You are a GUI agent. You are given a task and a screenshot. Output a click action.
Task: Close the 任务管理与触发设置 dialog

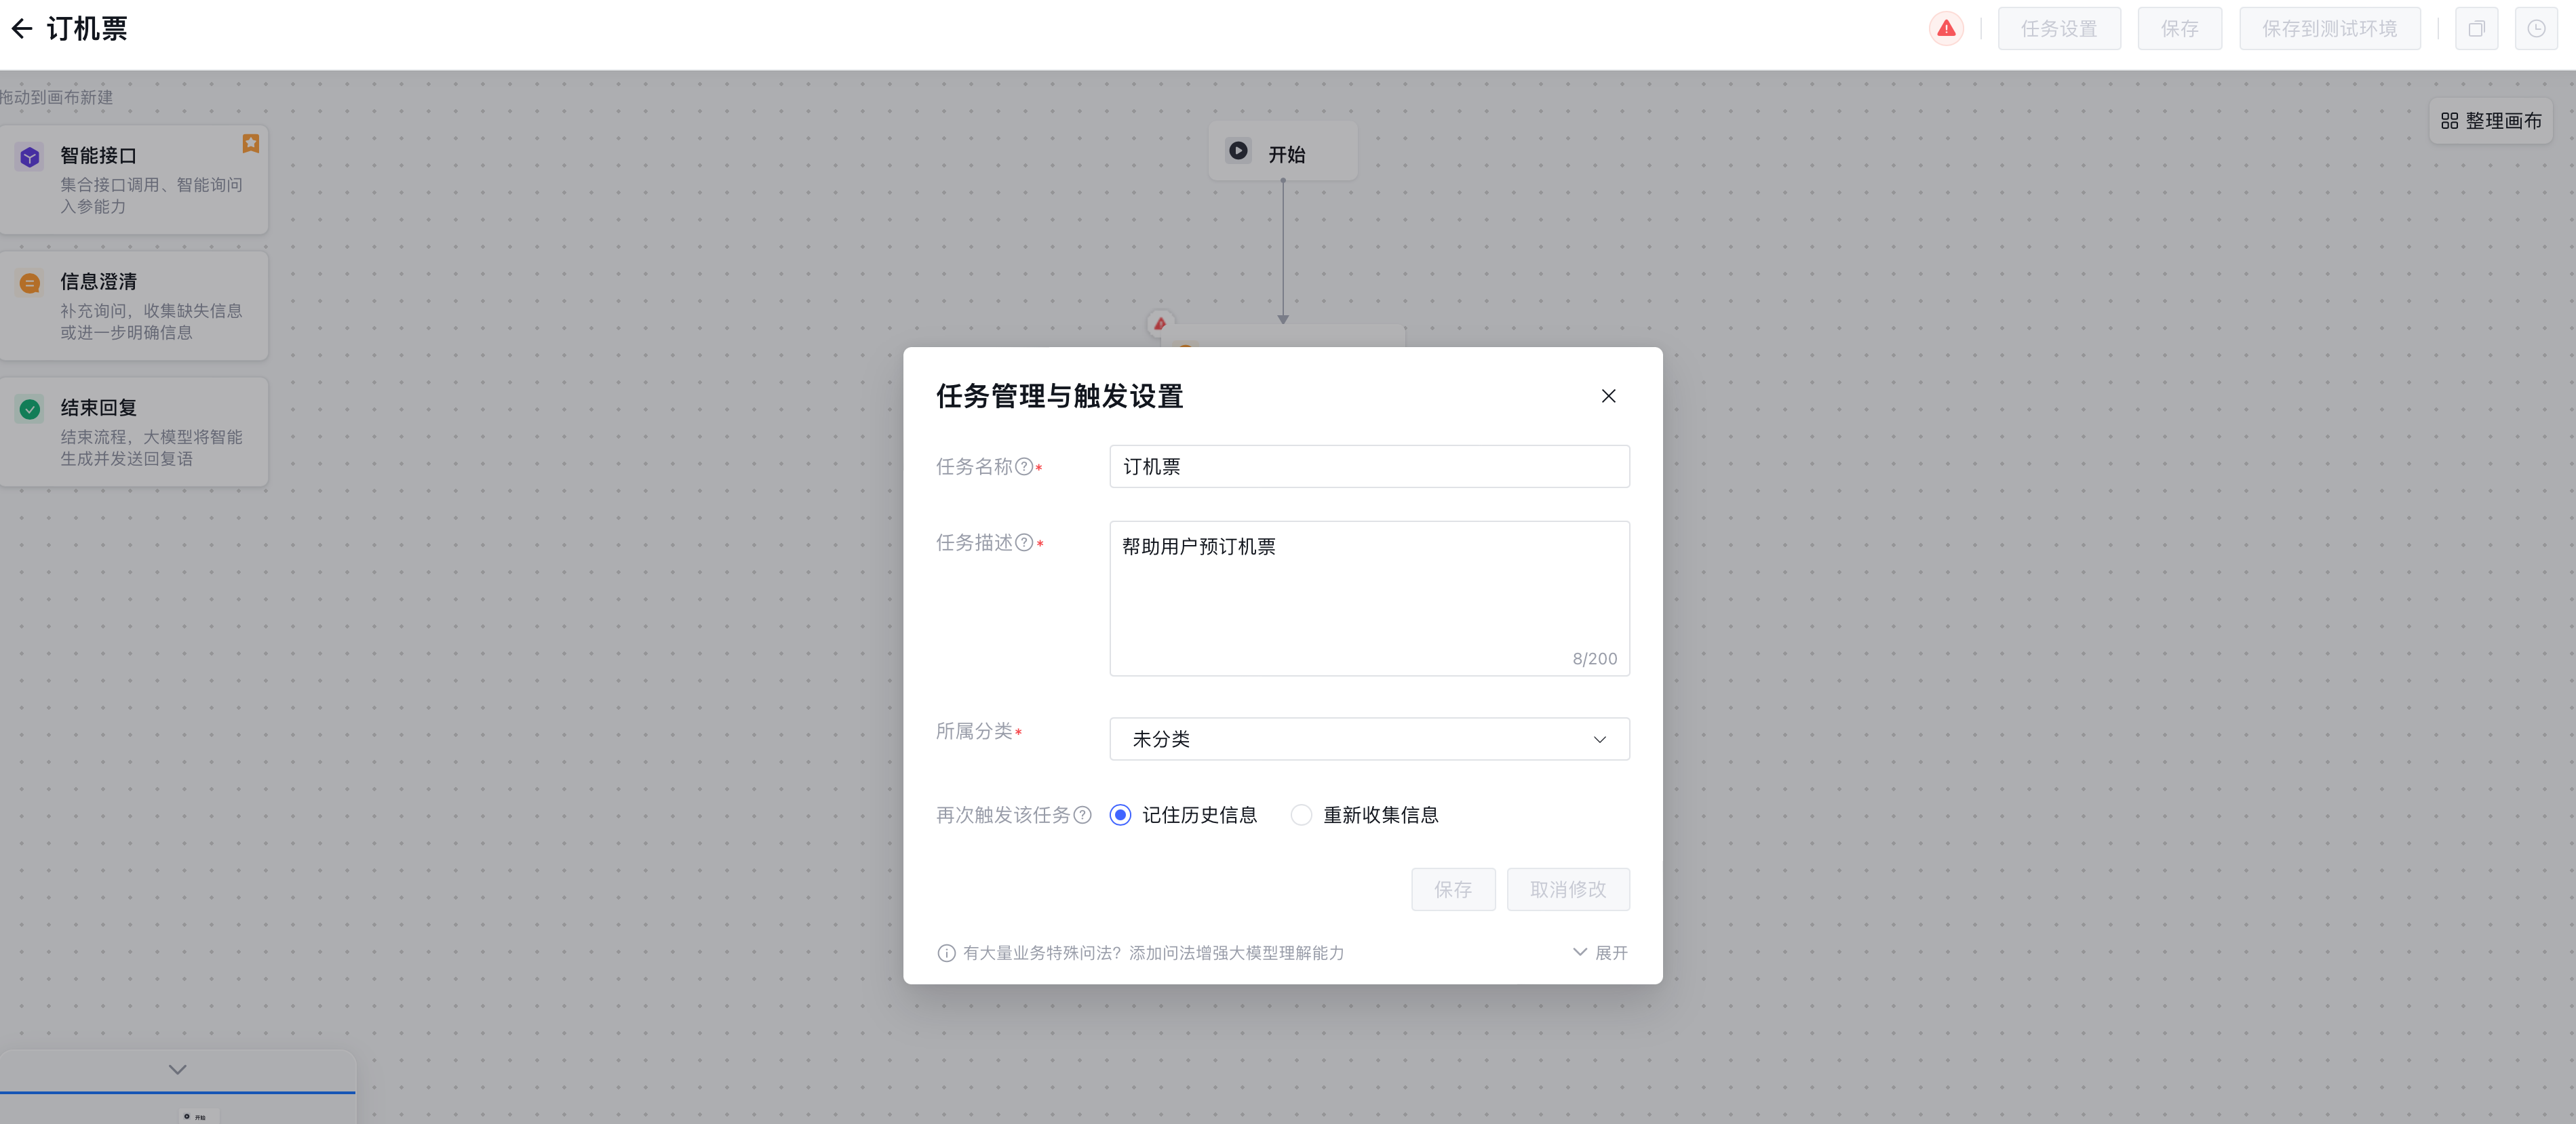click(1608, 397)
